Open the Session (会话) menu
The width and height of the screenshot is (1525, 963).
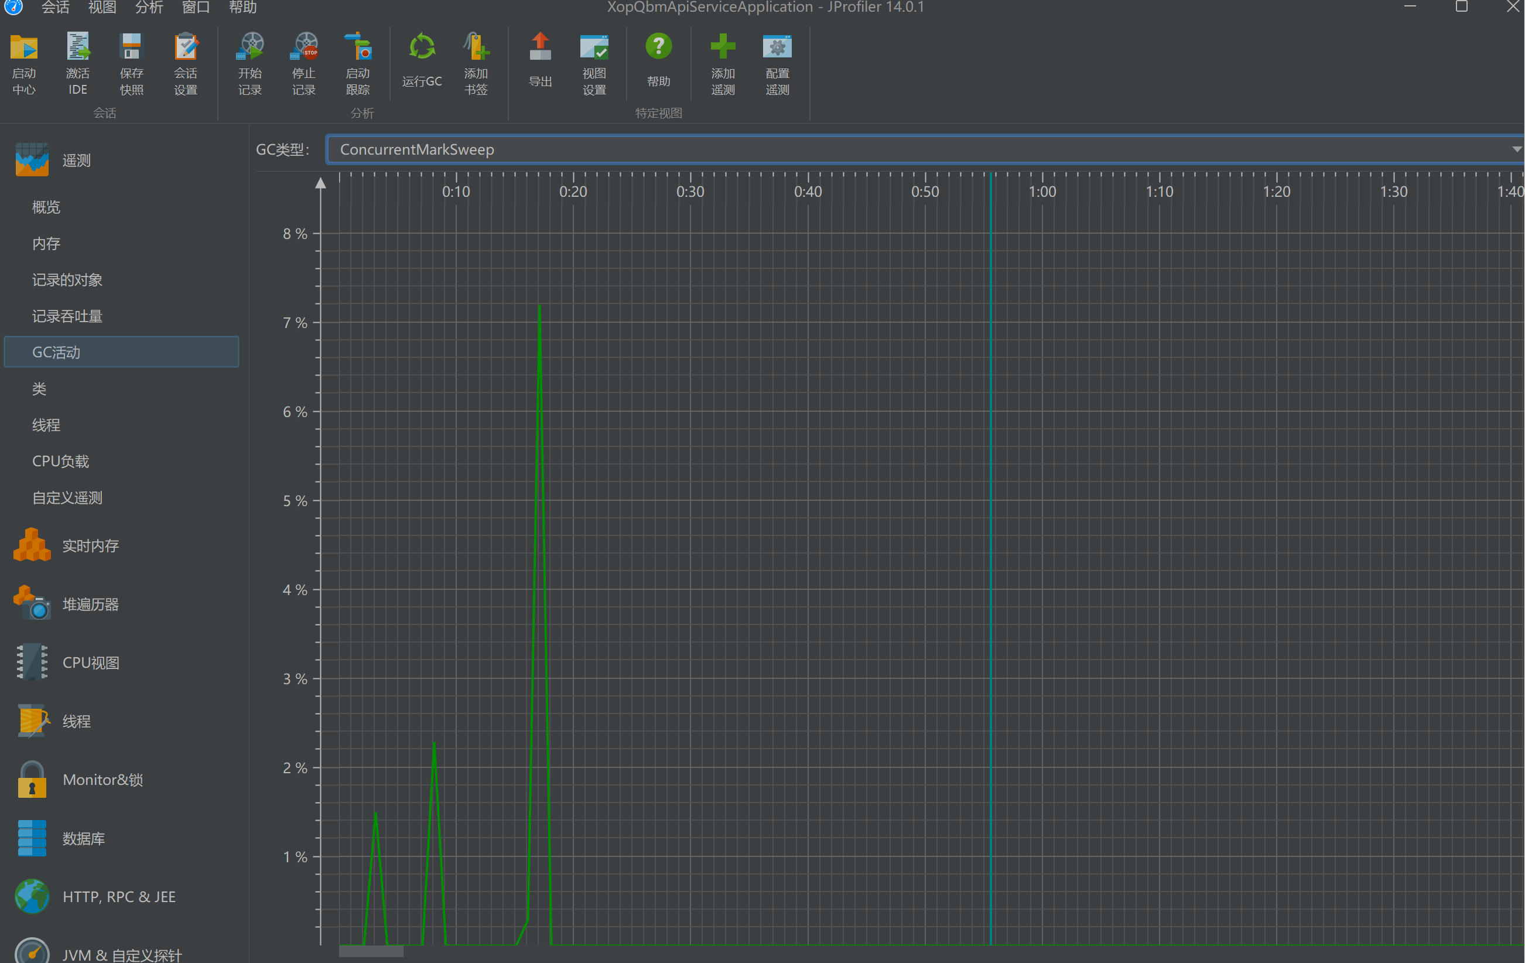point(55,8)
